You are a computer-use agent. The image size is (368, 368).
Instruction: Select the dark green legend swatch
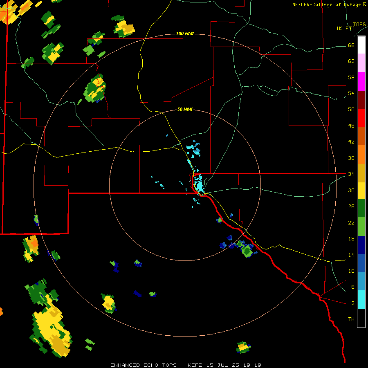(361, 208)
